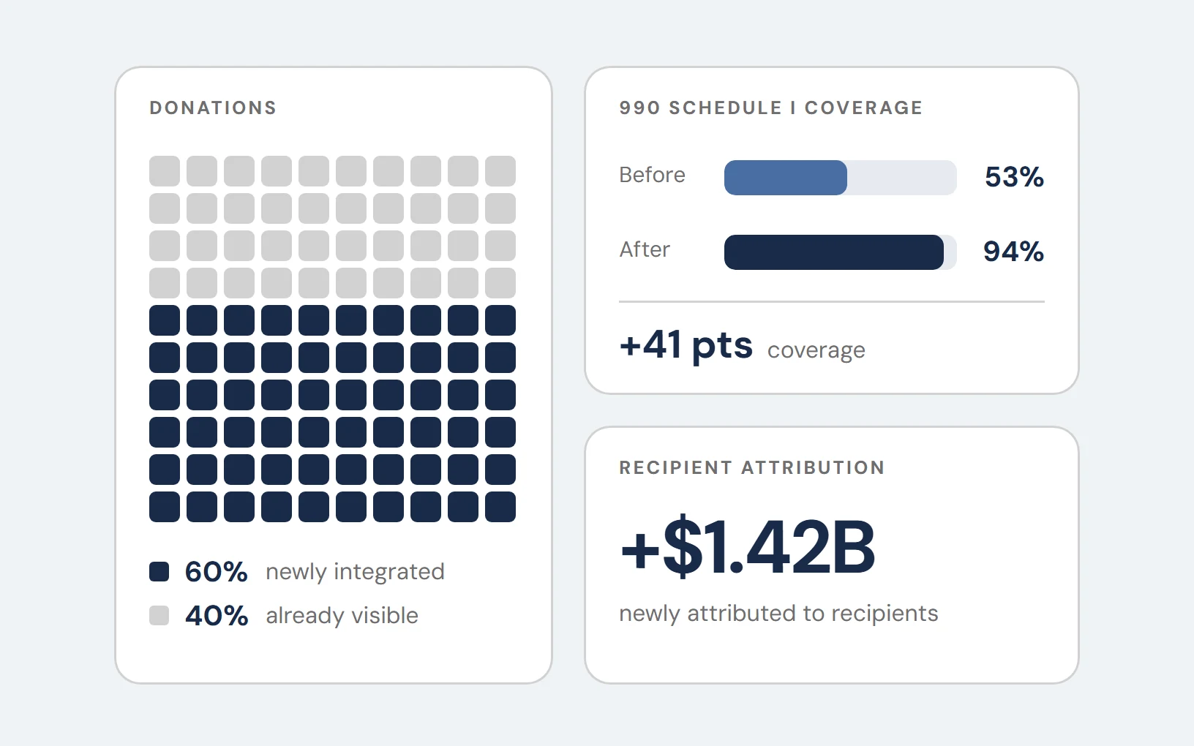Click the Before coverage progress bar
This screenshot has width=1194, height=746.
click(840, 178)
